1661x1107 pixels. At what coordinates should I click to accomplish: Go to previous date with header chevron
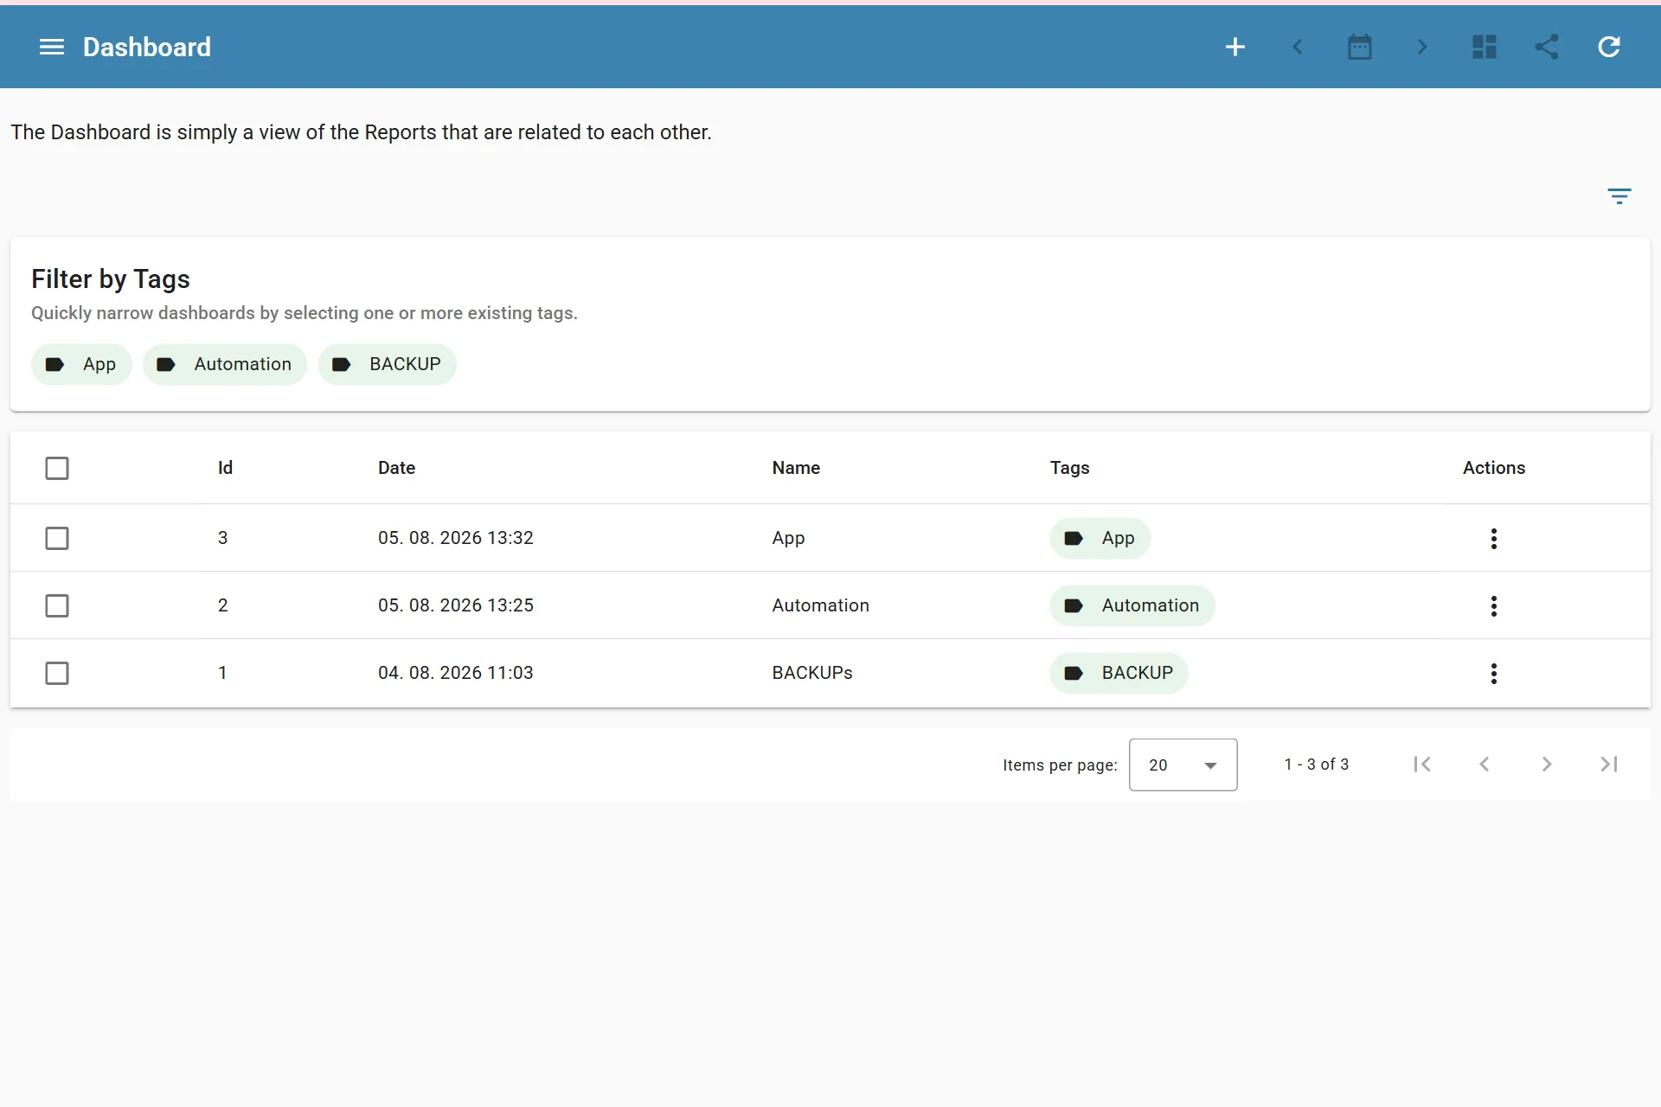1298,47
